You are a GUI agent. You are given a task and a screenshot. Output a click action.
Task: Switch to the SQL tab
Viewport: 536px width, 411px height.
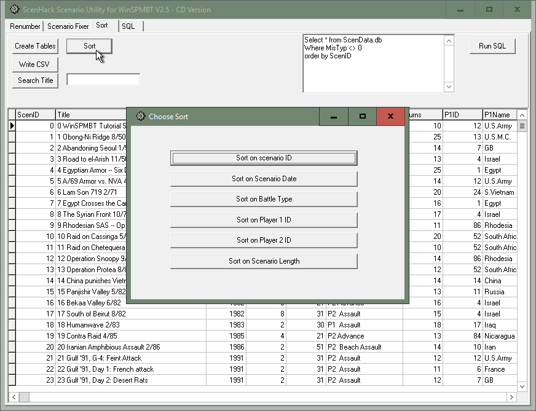(128, 26)
